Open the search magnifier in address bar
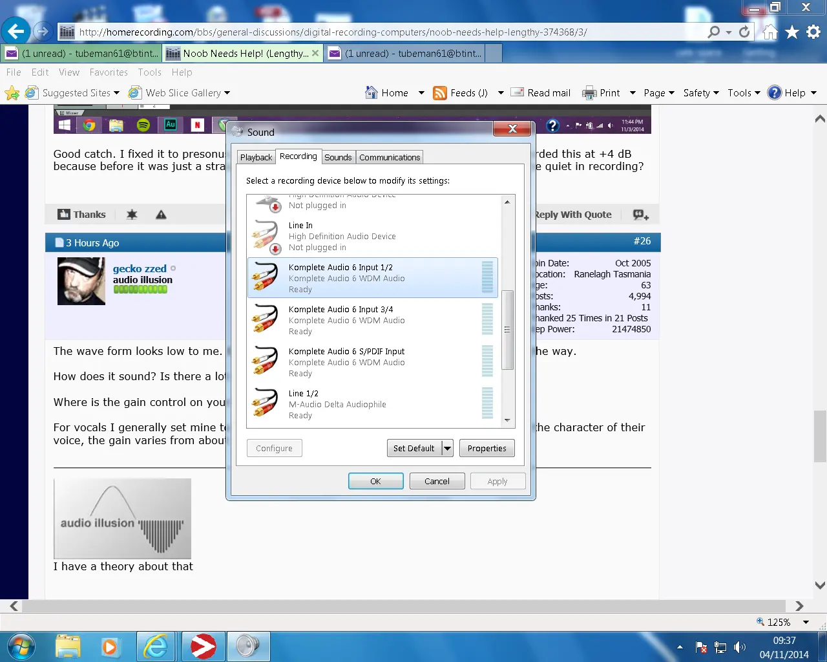This screenshot has height=662, width=827. [x=714, y=32]
